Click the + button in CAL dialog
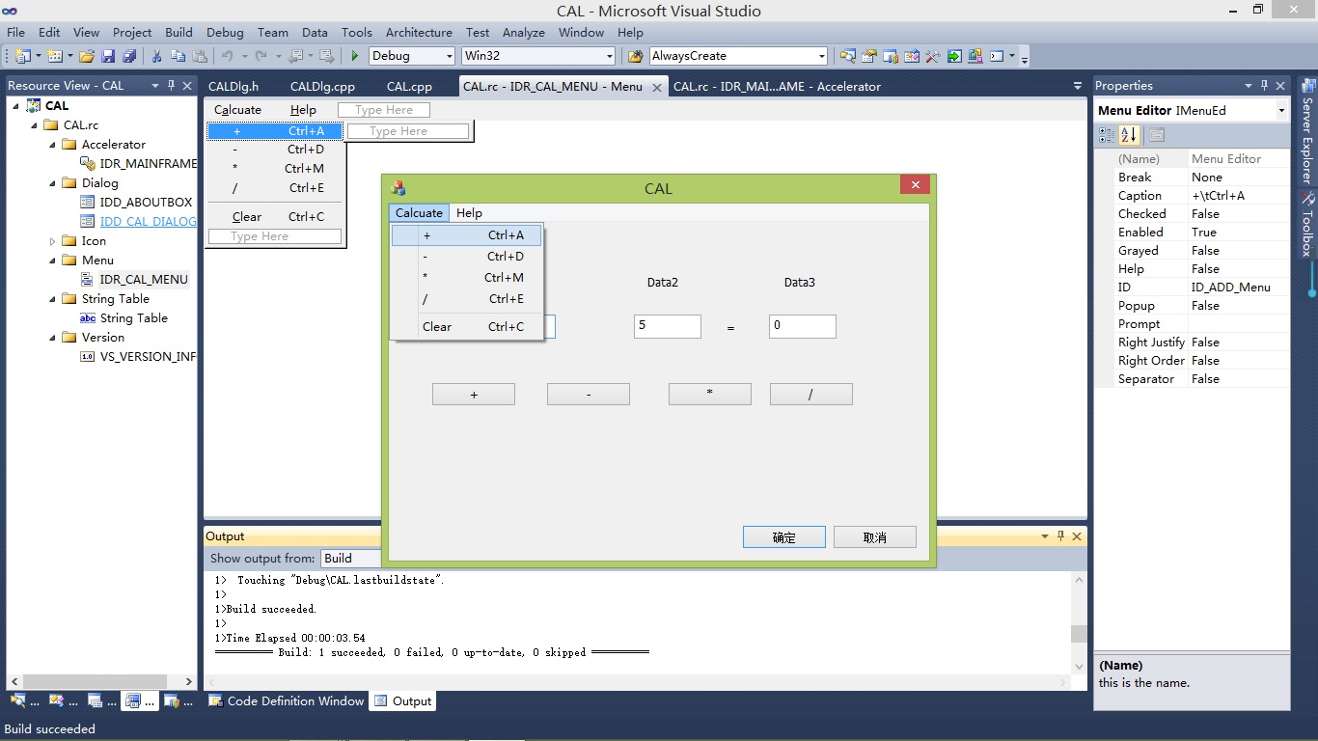 [x=474, y=394]
